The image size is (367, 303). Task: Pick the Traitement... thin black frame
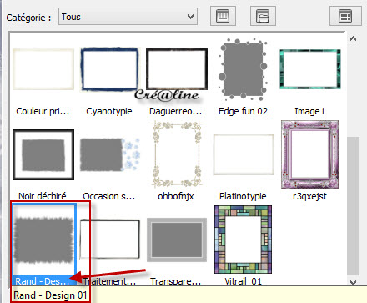tap(110, 240)
